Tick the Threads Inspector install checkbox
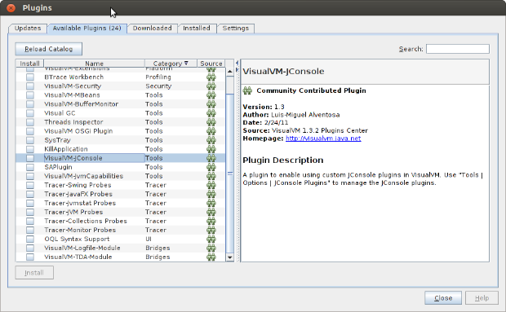The image size is (506, 312). point(30,122)
